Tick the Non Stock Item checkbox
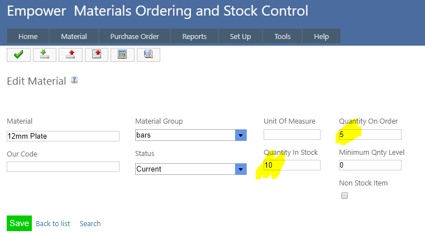This screenshot has height=235, width=425. (x=345, y=195)
